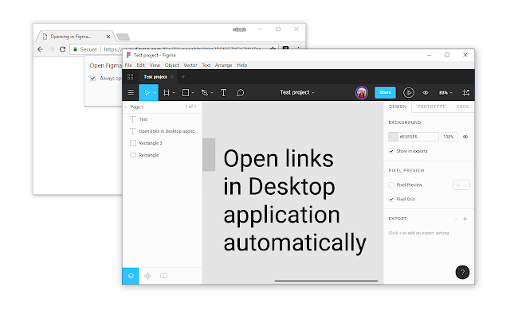The width and height of the screenshot is (510, 318).
Task: Open the Text menu in menu bar
Action: [x=206, y=65]
